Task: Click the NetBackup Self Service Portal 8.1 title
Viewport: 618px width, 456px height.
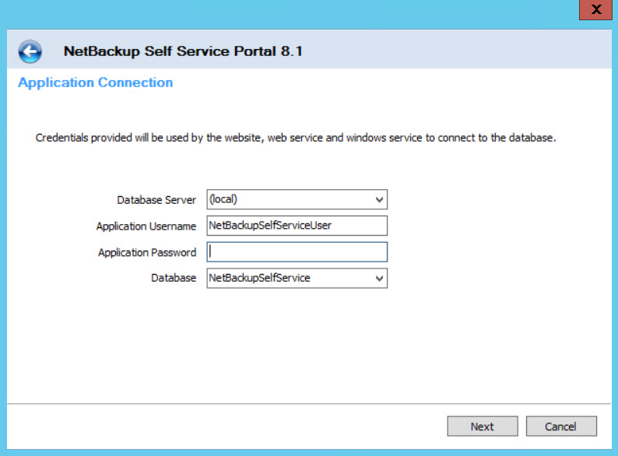Action: click(x=183, y=51)
